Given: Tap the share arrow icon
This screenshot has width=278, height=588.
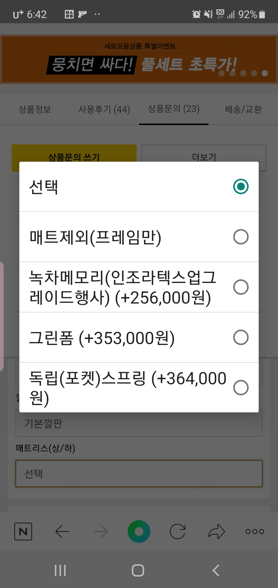Looking at the screenshot, I should [216, 532].
